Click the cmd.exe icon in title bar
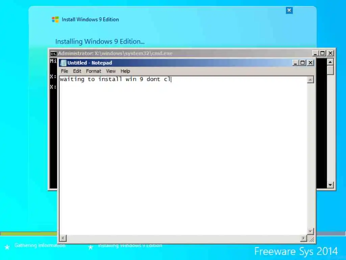 [x=53, y=53]
